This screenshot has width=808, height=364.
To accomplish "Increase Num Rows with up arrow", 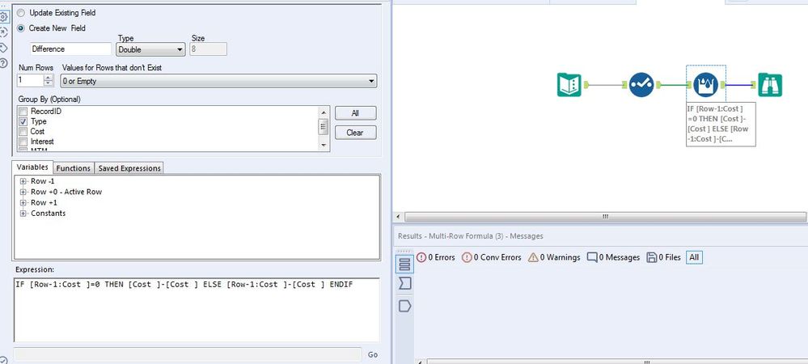I will click(49, 78).
